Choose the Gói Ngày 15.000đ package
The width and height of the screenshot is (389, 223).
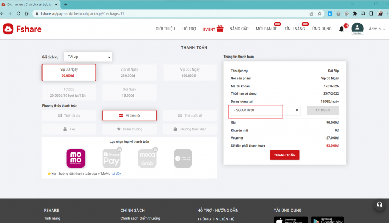point(129,92)
